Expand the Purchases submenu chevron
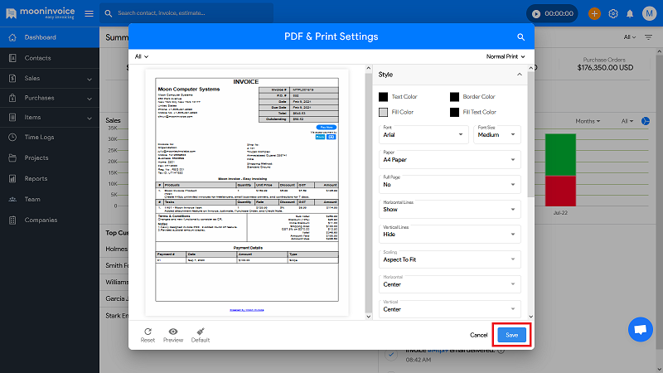 pos(90,99)
